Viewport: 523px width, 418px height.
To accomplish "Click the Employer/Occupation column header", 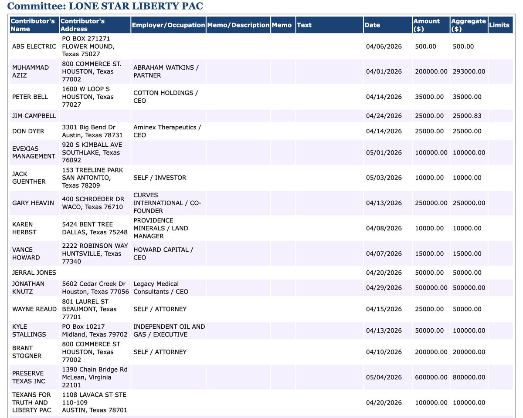I will pos(168,25).
